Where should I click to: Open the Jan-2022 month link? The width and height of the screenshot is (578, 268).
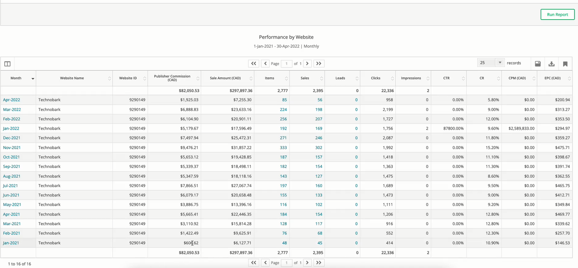tap(11, 128)
